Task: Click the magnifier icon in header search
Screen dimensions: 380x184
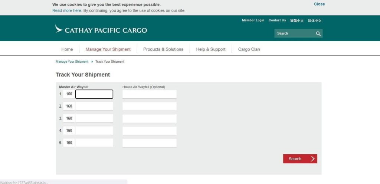Action: pos(318,34)
